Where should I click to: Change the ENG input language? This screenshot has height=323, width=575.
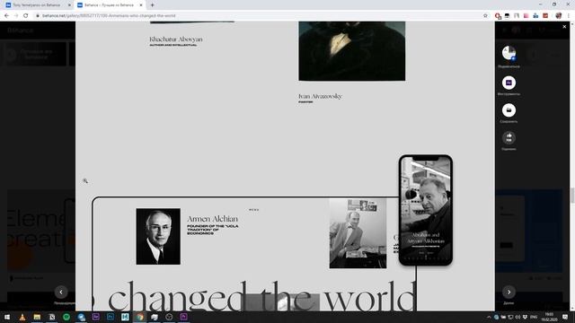[534, 317]
